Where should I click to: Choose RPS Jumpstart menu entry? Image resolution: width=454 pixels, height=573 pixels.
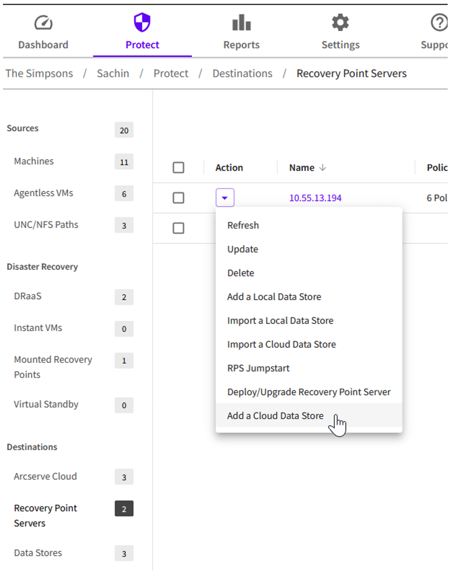tap(309, 368)
